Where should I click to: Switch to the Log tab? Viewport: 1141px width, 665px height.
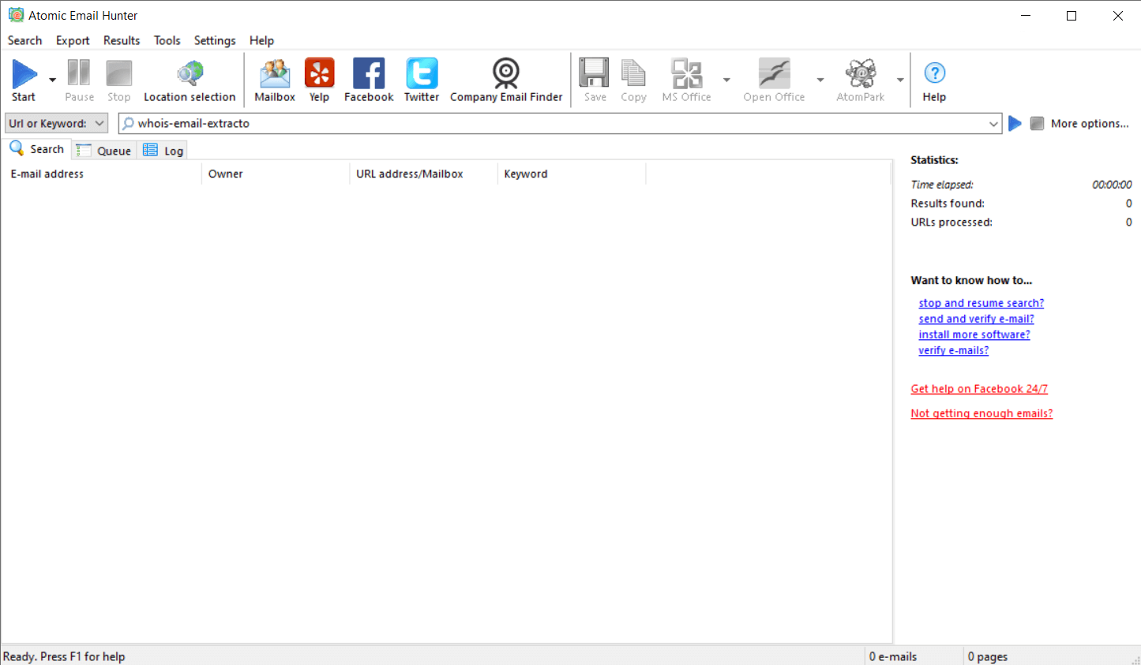pos(163,151)
